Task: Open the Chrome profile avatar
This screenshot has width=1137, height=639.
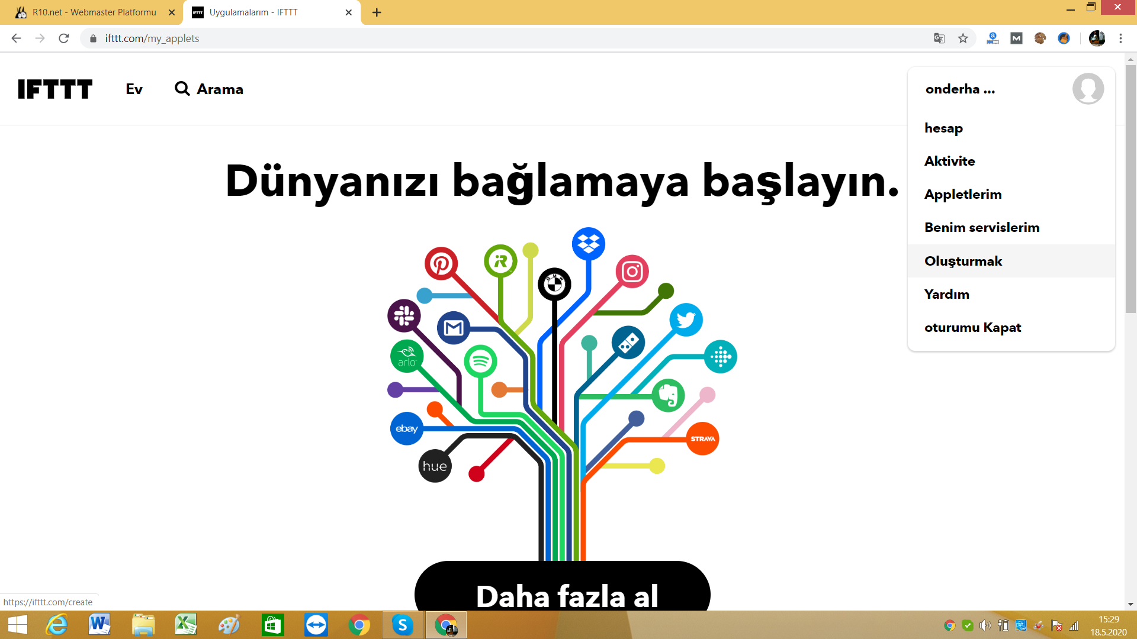Action: [1097, 38]
